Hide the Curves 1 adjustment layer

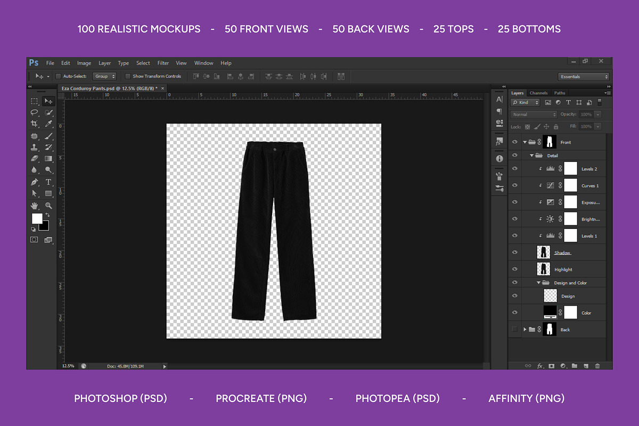click(x=514, y=186)
